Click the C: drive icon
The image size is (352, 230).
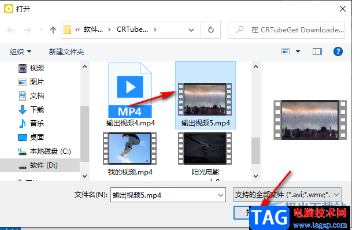point(22,151)
